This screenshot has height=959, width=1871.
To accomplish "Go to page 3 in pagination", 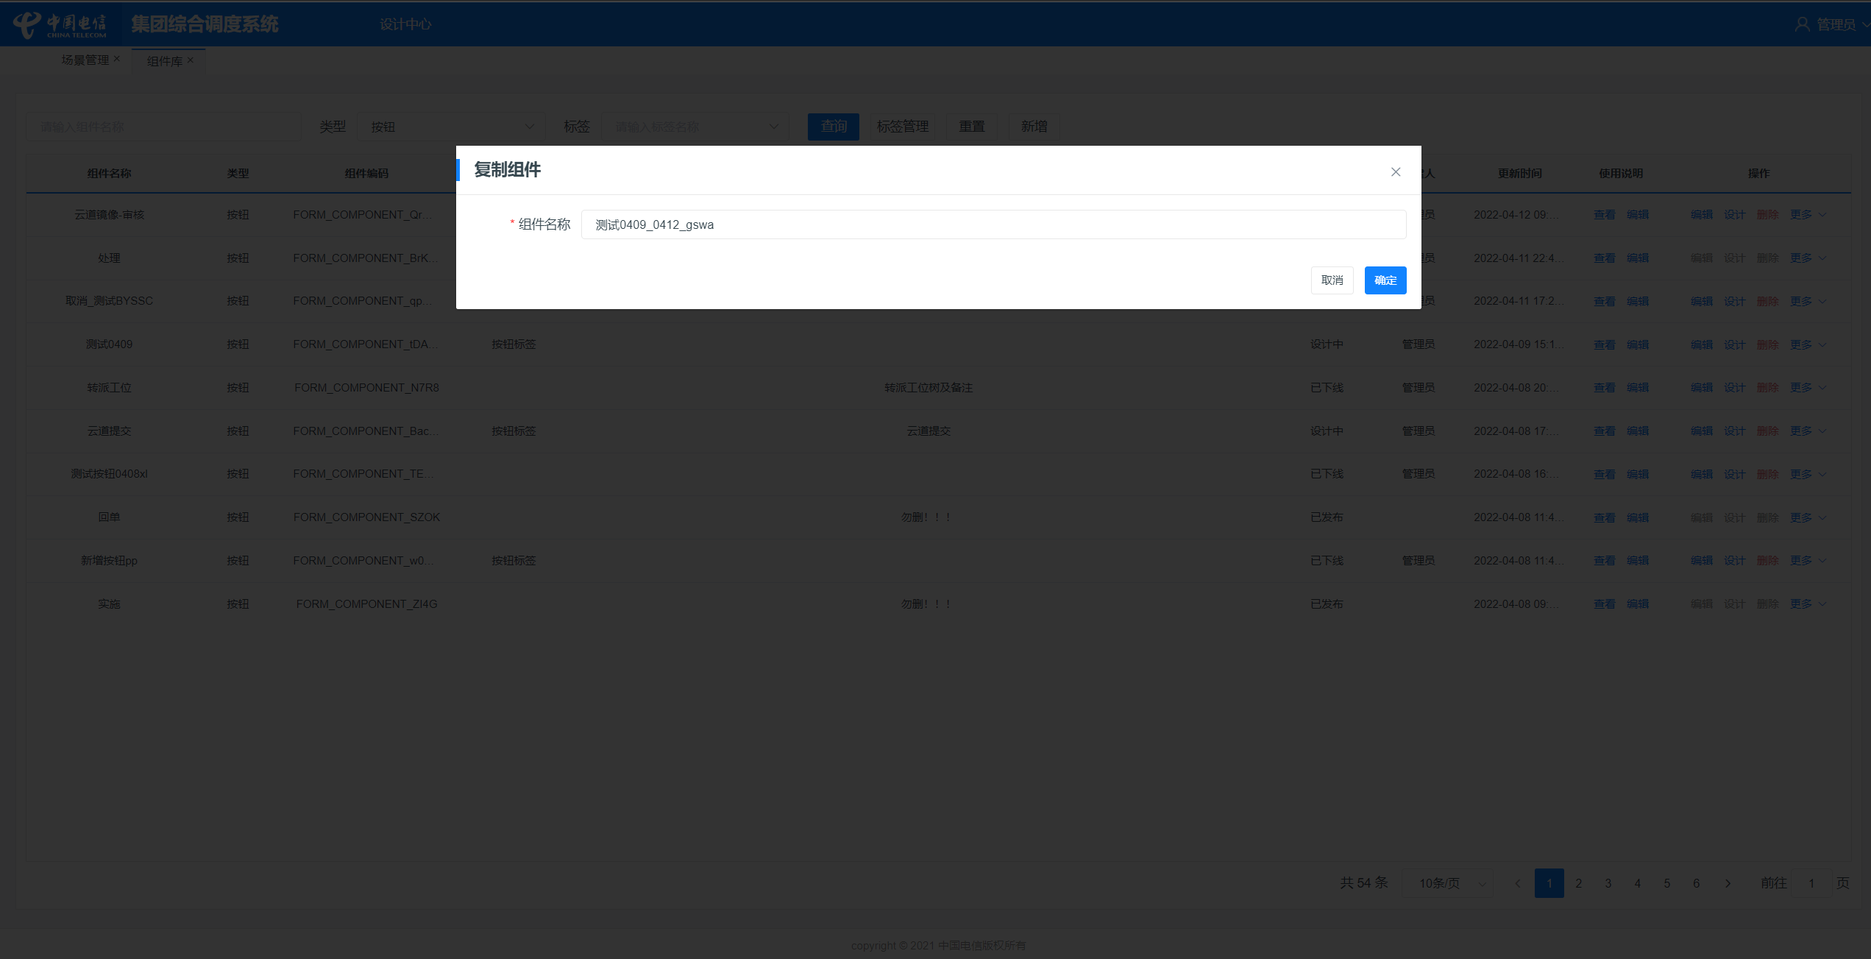I will click(x=1608, y=883).
